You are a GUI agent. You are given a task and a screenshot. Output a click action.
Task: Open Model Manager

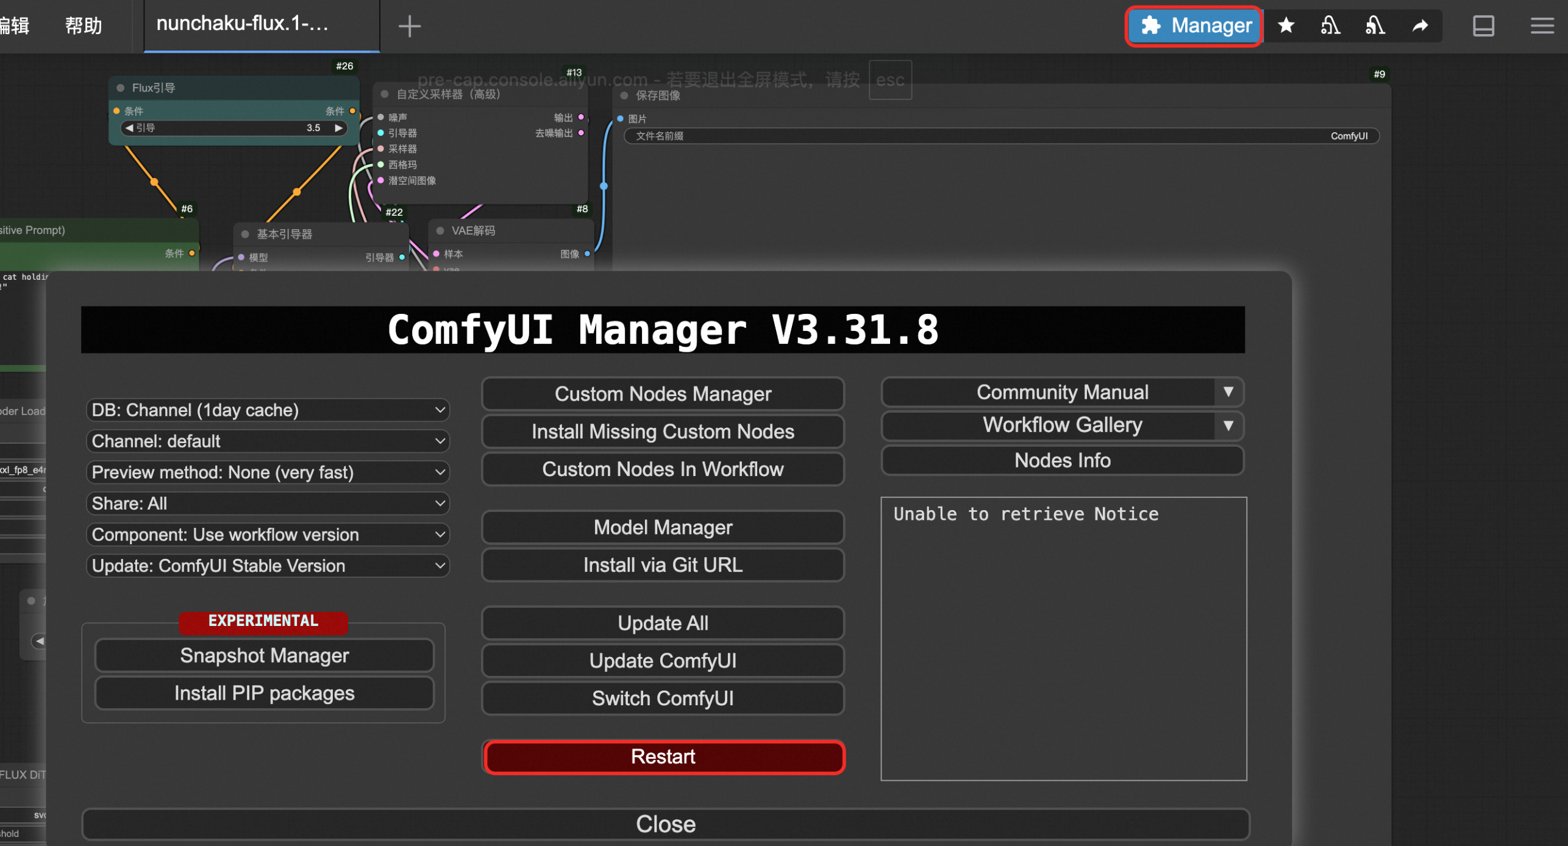(663, 527)
